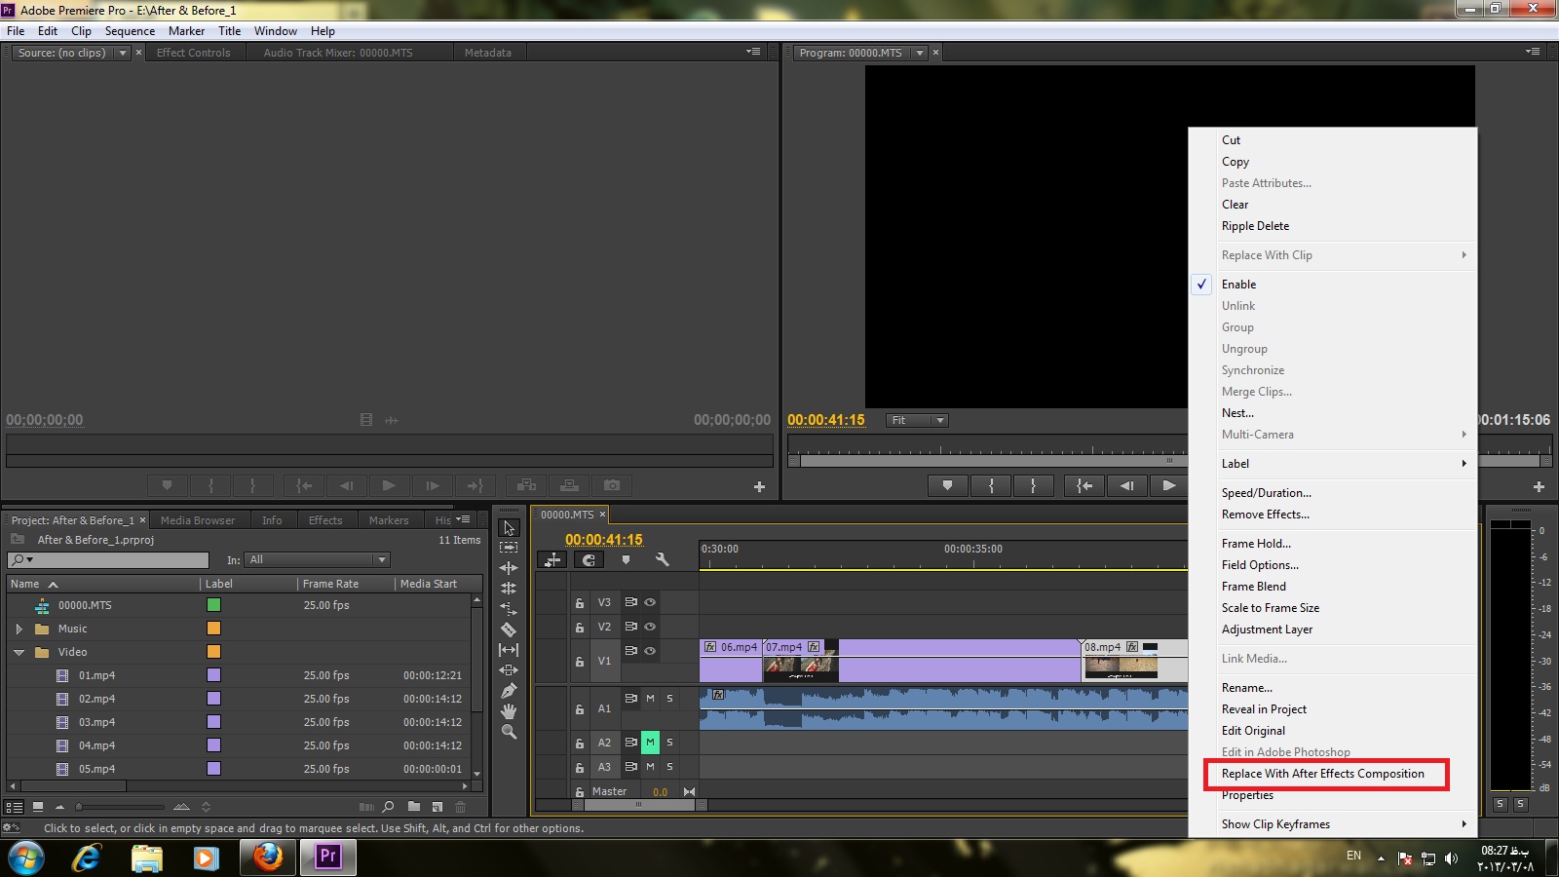Add a marker in the timeline header
This screenshot has width=1559, height=877.
626,559
